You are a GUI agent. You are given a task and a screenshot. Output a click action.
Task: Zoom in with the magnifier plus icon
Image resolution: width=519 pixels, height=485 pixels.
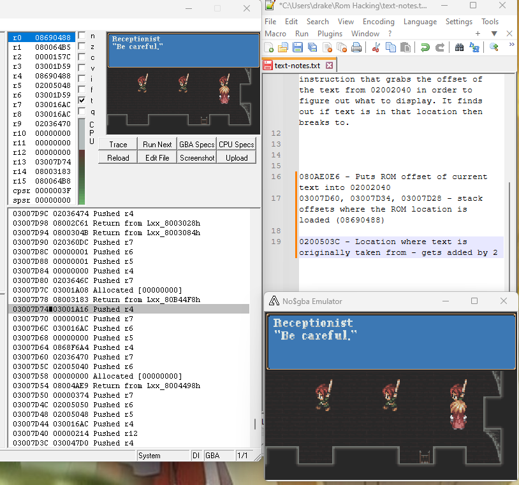pos(494,48)
